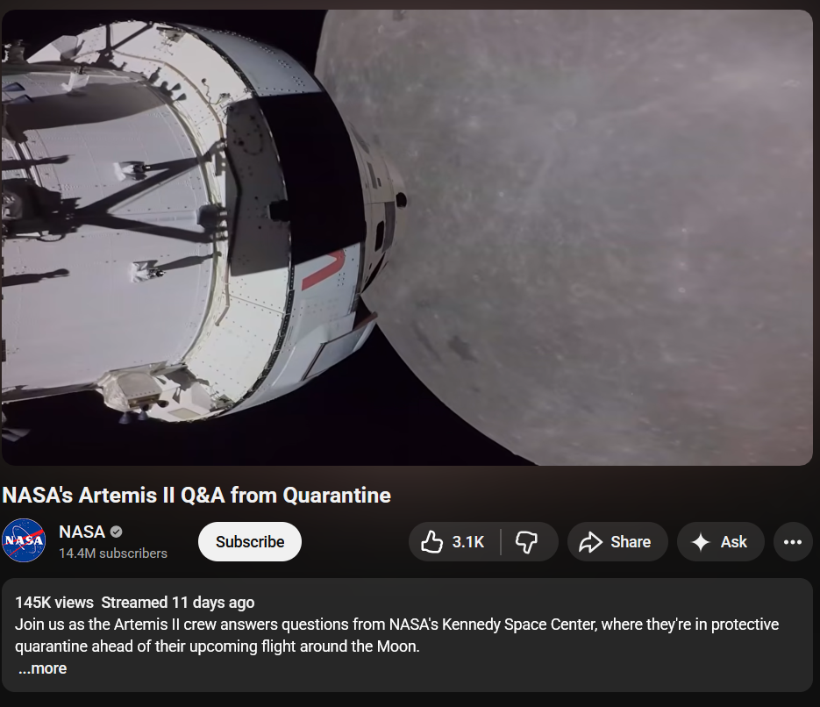
Task: Share this video using the Share button
Action: click(x=617, y=542)
